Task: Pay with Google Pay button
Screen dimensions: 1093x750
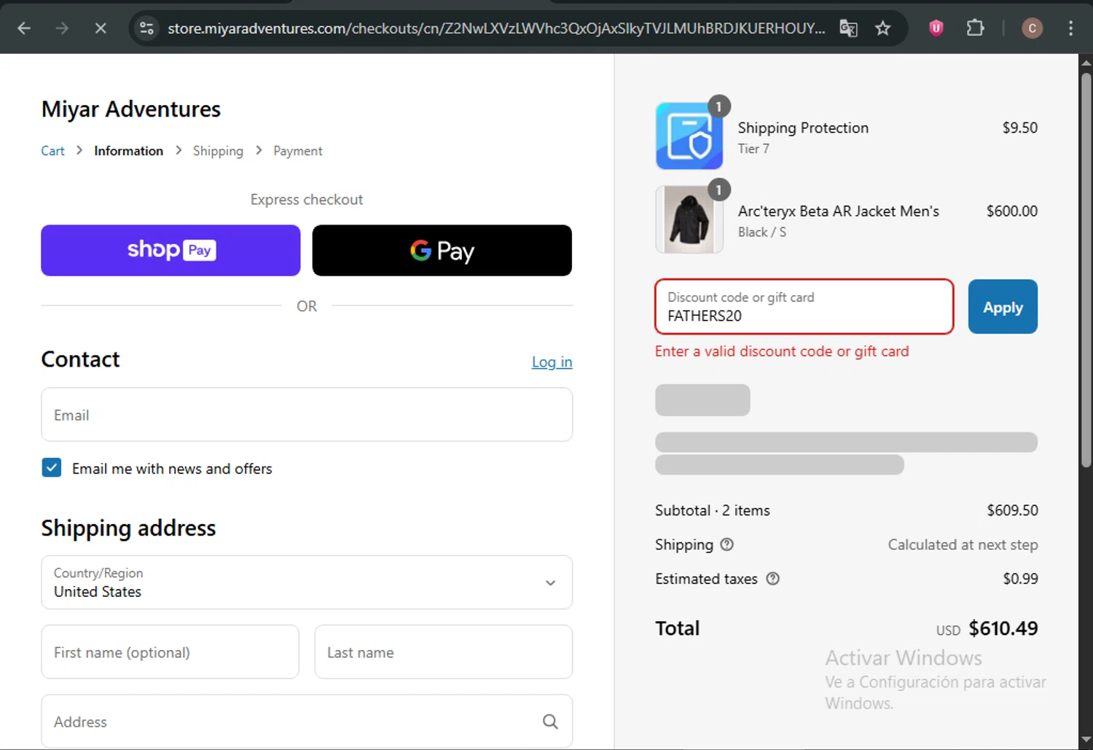Action: (x=442, y=250)
